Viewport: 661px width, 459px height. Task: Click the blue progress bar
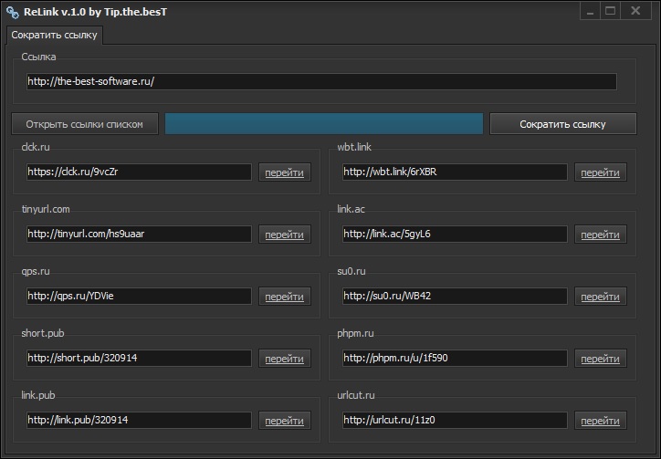[x=323, y=124]
